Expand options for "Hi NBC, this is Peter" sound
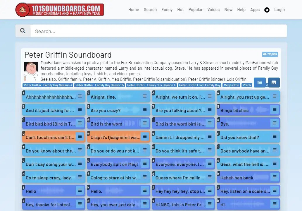The height and width of the screenshot is (211, 302). [209, 204]
